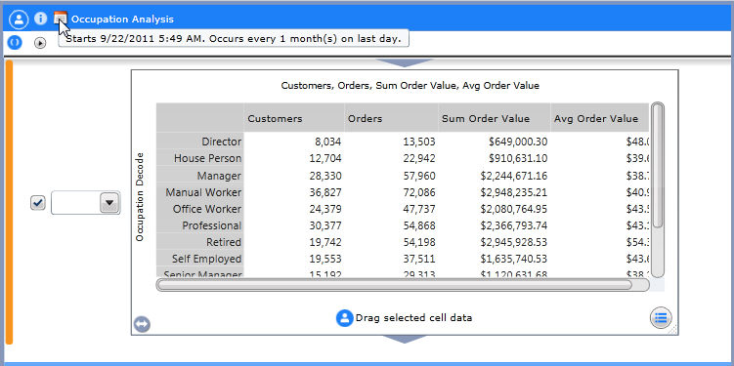Click the horizontal resize arrows icon
Viewport: 734px width, 366px height.
tap(142, 324)
